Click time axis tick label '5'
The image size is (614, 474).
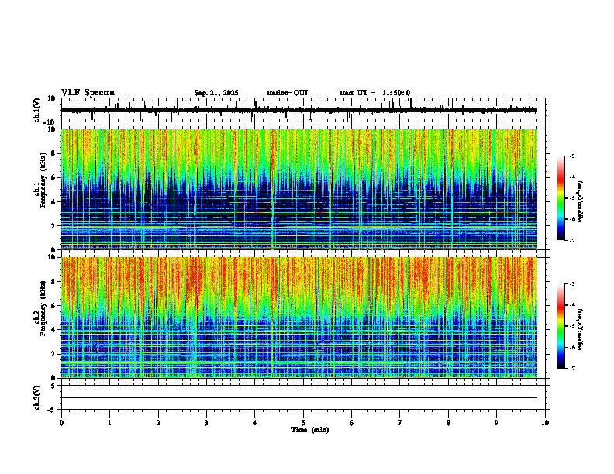[x=303, y=423]
